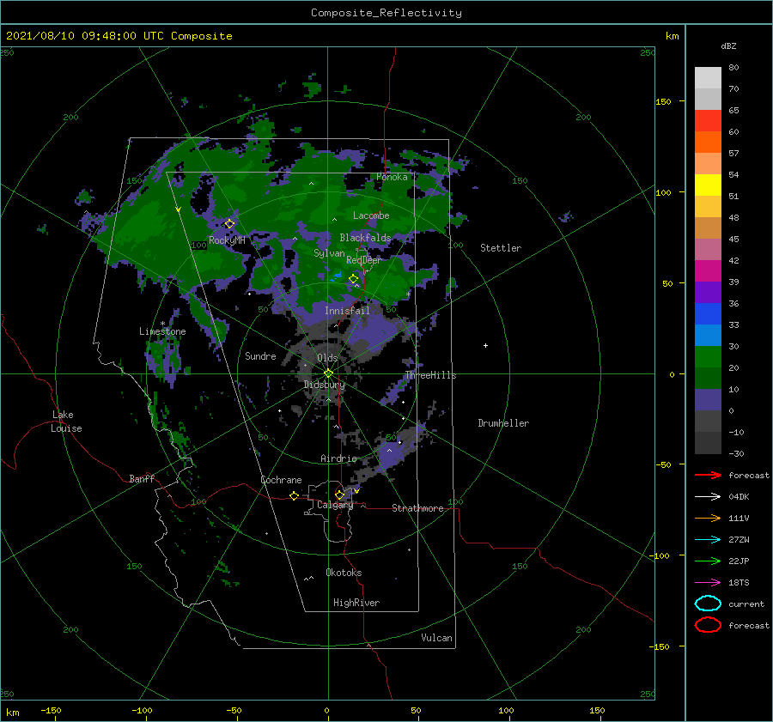Click the Lacombe town label
This screenshot has height=722, width=773.
coord(371,215)
